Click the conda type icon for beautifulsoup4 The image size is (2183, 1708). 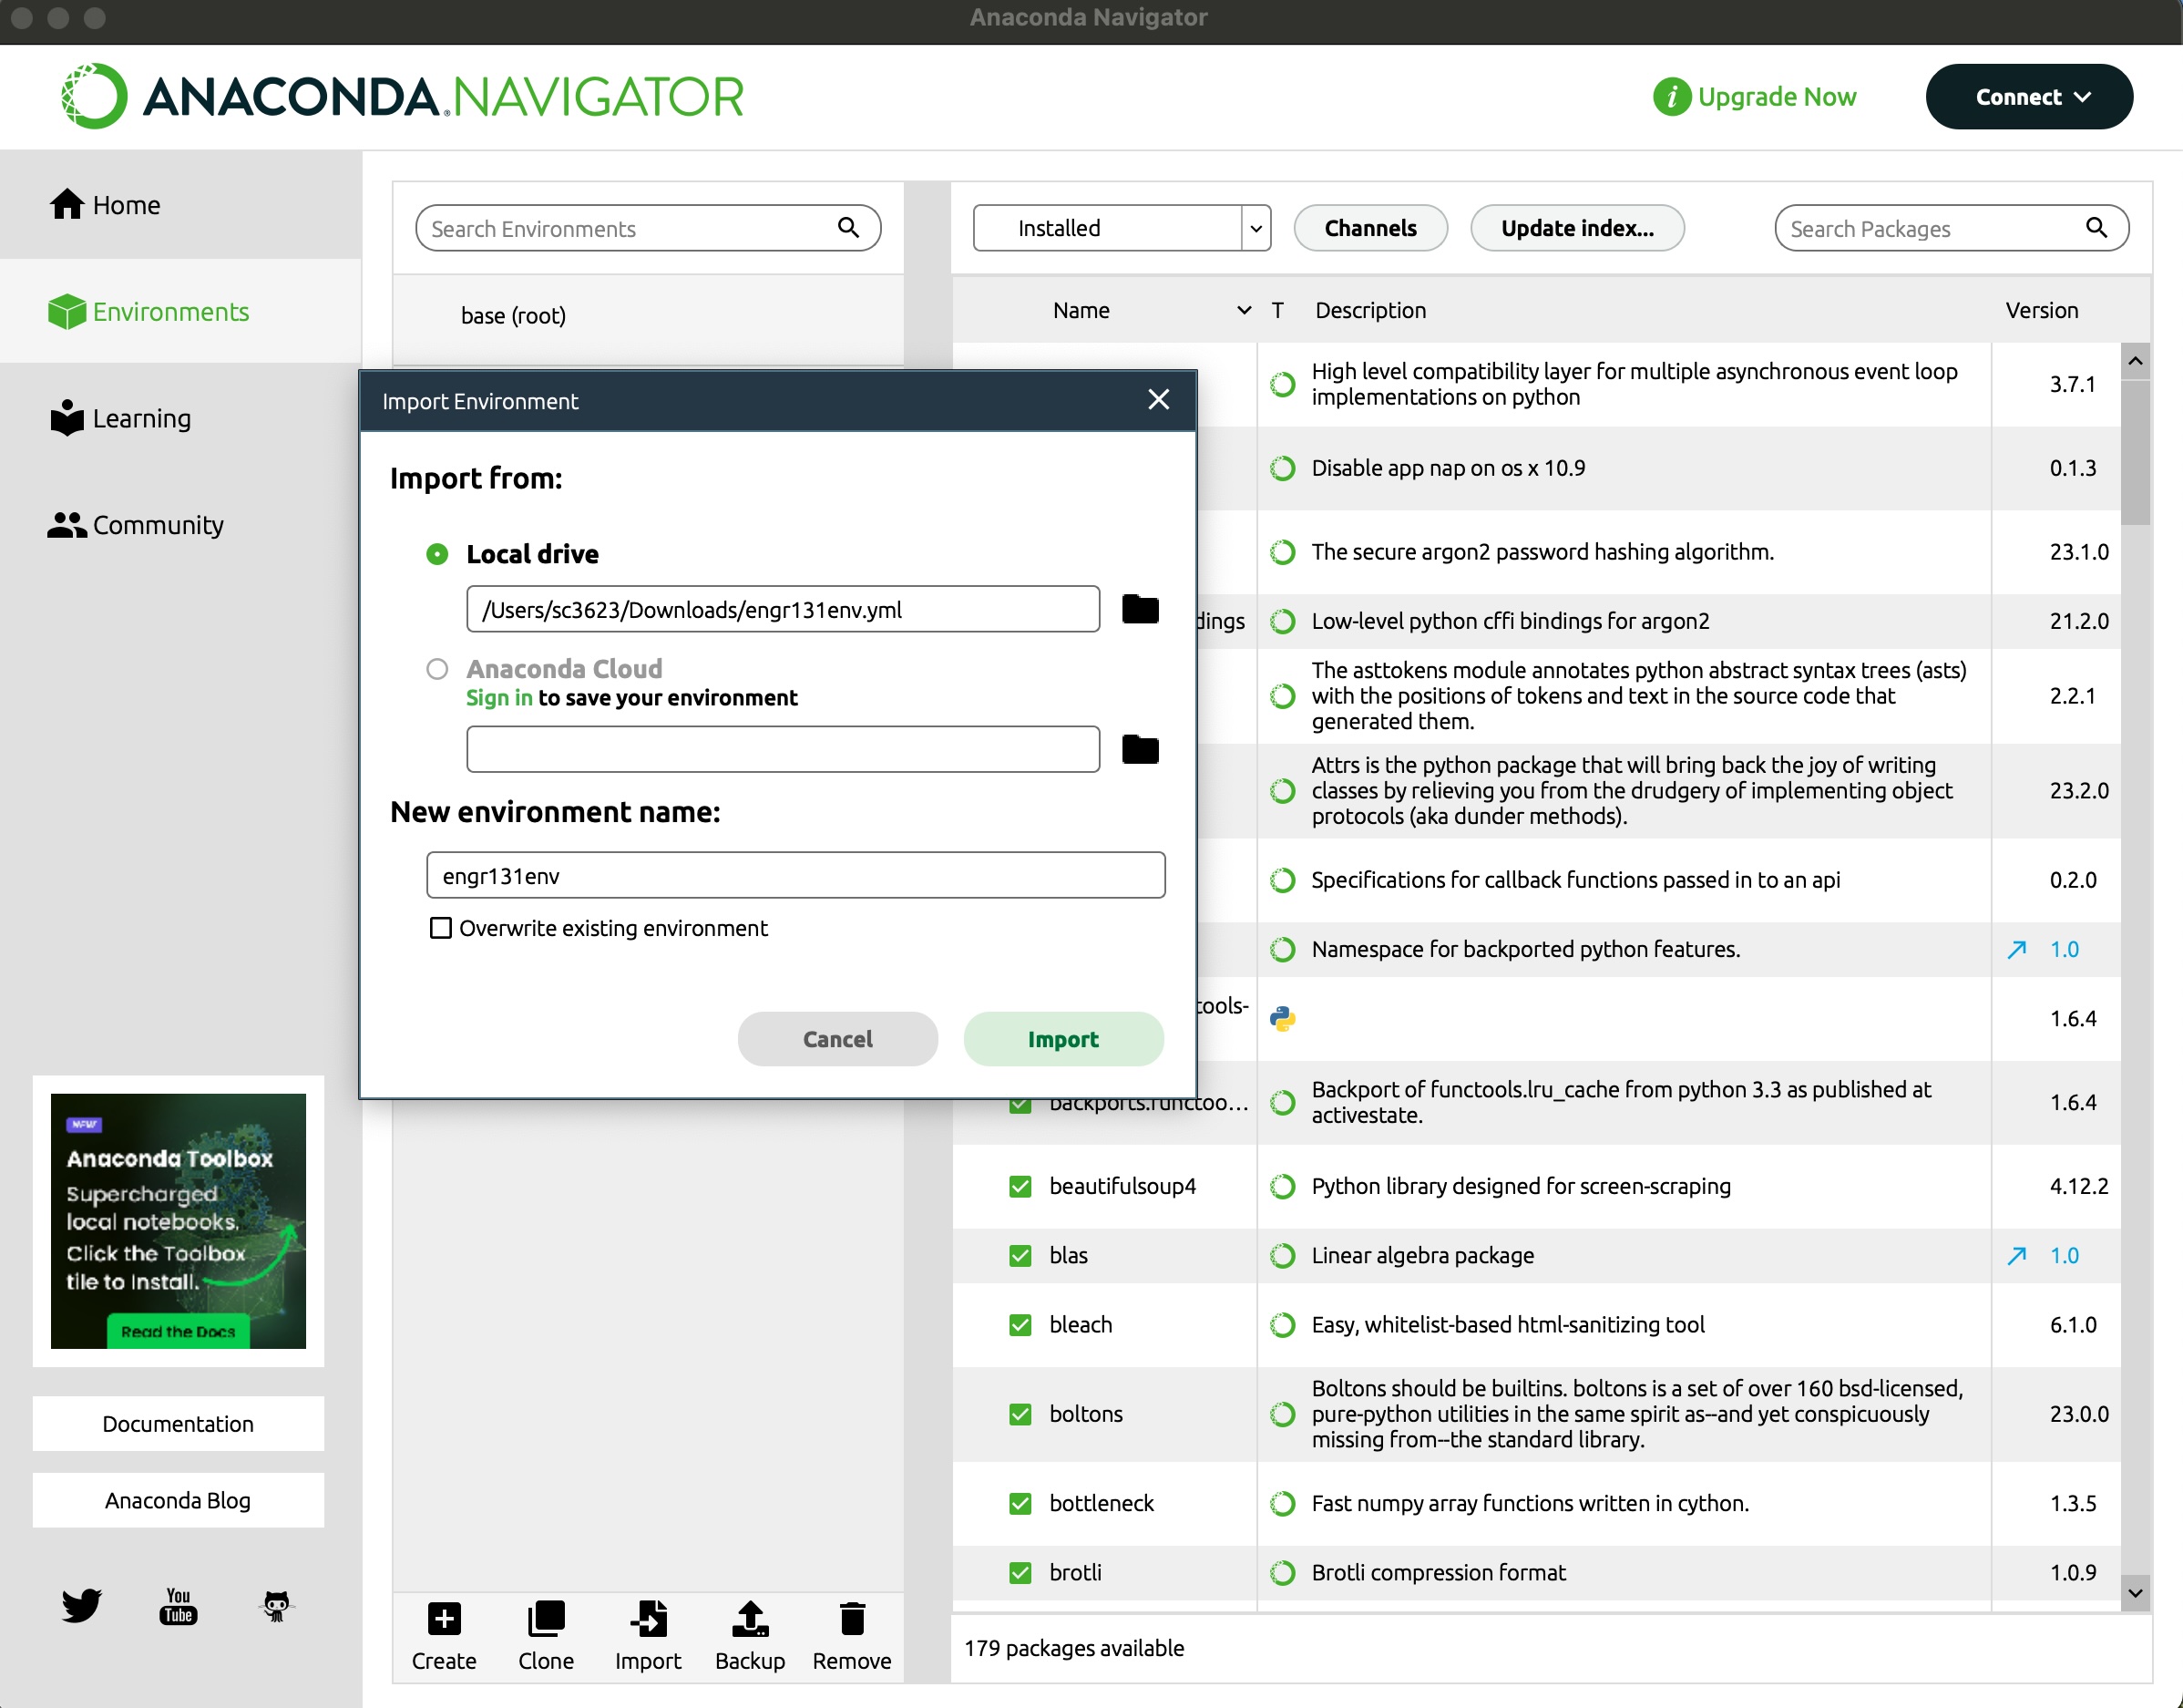[1283, 1186]
